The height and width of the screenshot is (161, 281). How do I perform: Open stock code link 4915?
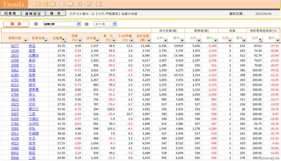(15, 143)
